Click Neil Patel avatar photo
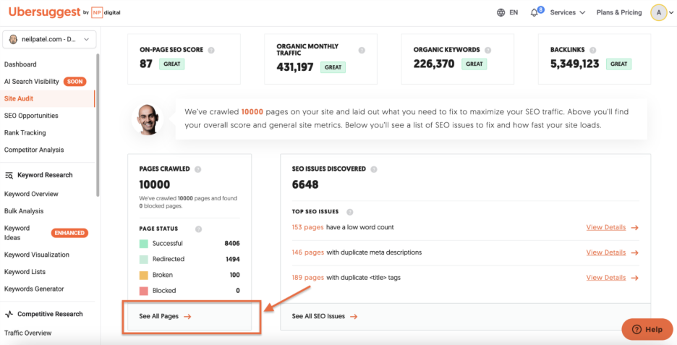 click(148, 119)
